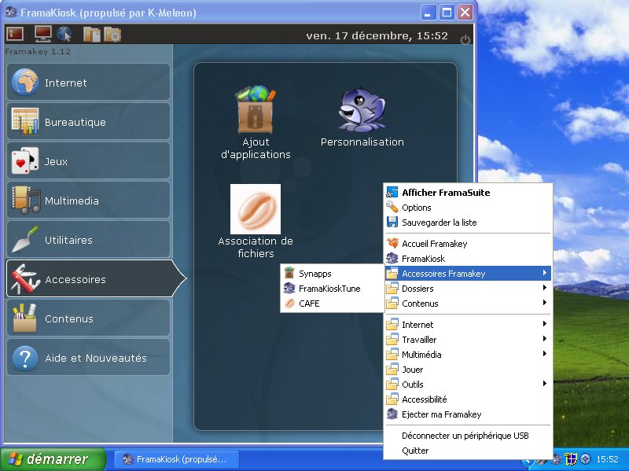Open the Aide et Nouveautés question mark icon
This screenshot has width=629, height=471.
pos(25,358)
